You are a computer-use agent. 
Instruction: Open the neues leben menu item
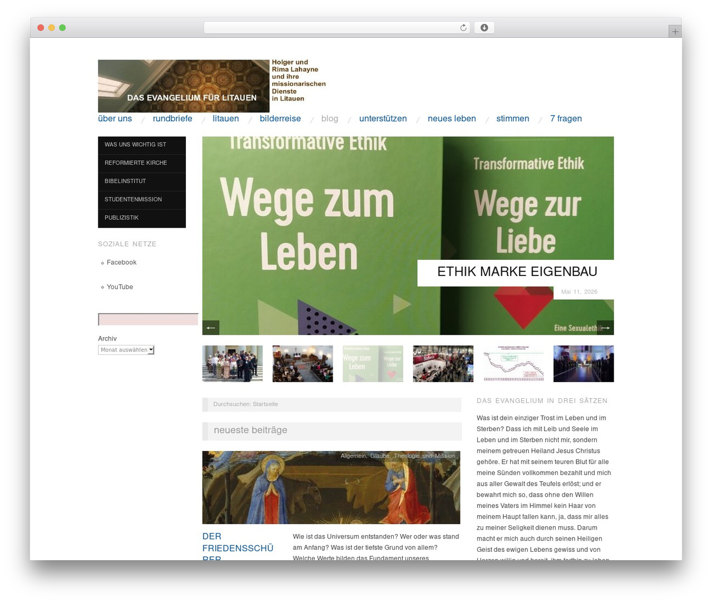tap(452, 118)
